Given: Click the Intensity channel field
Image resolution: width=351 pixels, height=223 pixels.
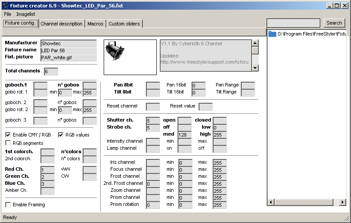Looking at the screenshot, I should 153,142.
